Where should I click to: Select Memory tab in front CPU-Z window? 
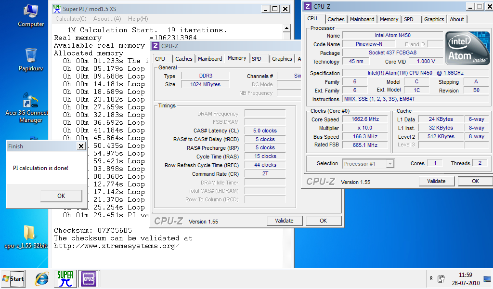click(237, 58)
